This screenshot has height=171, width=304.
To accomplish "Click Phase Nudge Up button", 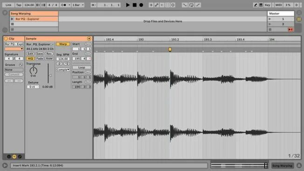I will pyautogui.click(x=44, y=5).
